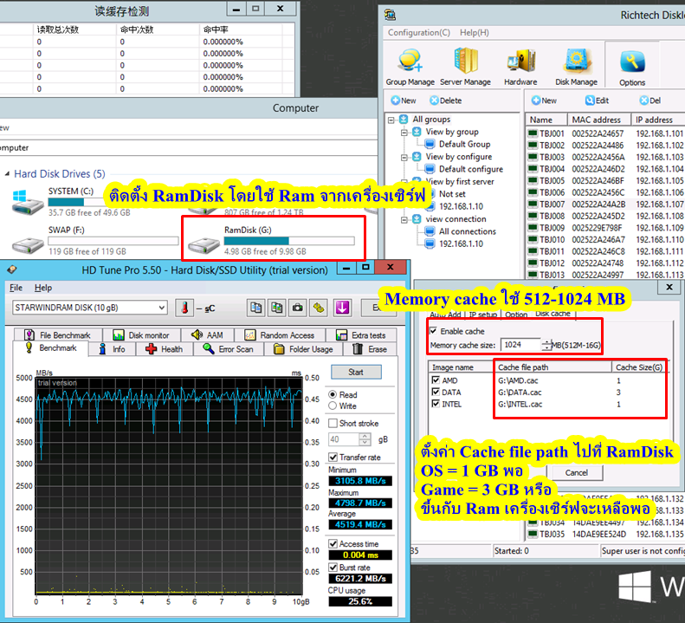Select All connections in the tree
The image size is (685, 623).
[468, 231]
